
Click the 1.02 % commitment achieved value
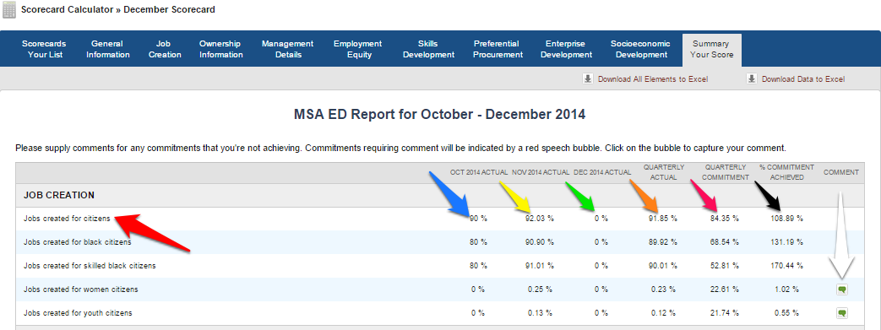point(786,289)
